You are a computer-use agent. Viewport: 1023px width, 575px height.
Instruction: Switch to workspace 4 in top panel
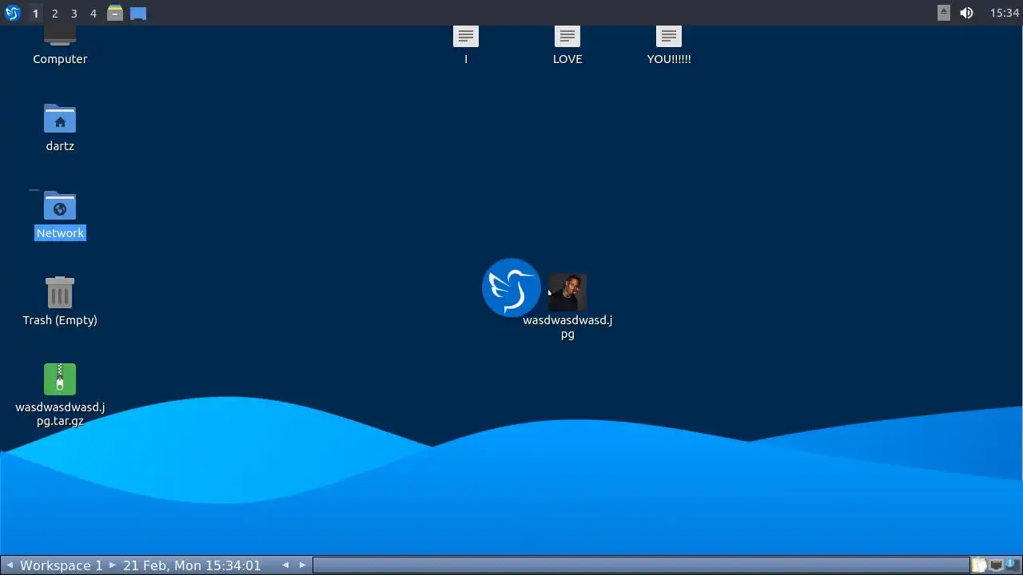pyautogui.click(x=93, y=13)
